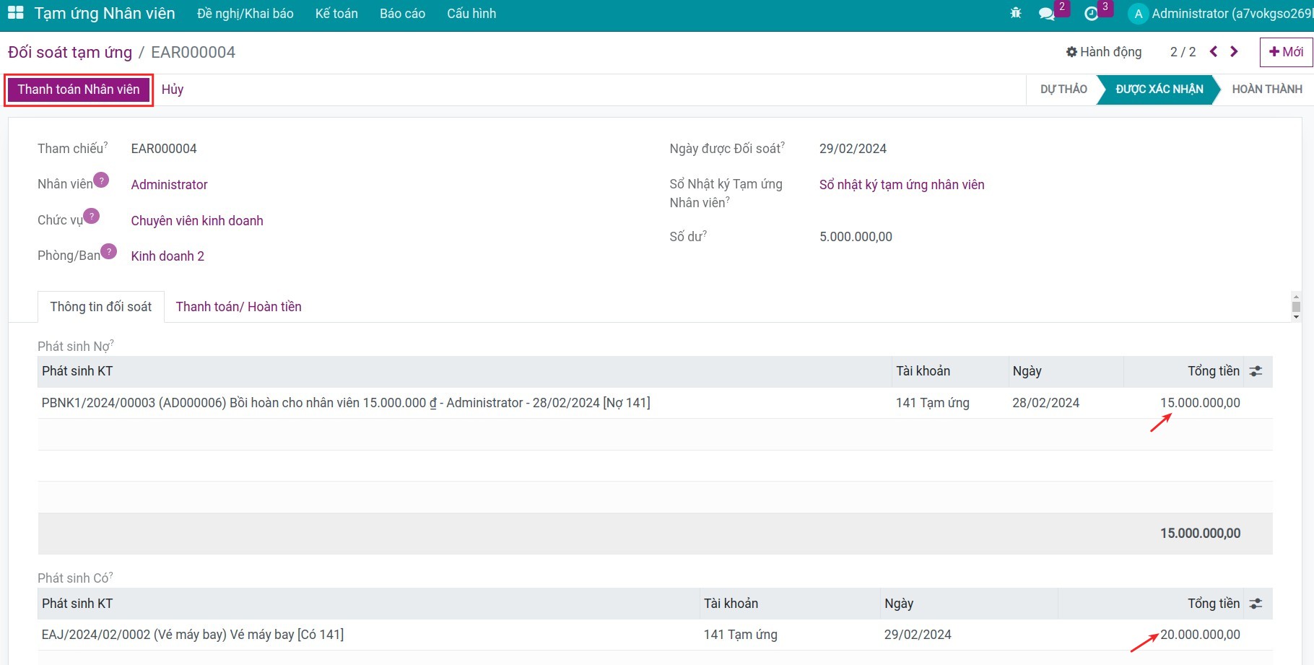Open Báo cáo menu
This screenshot has height=665, width=1314.
[403, 14]
